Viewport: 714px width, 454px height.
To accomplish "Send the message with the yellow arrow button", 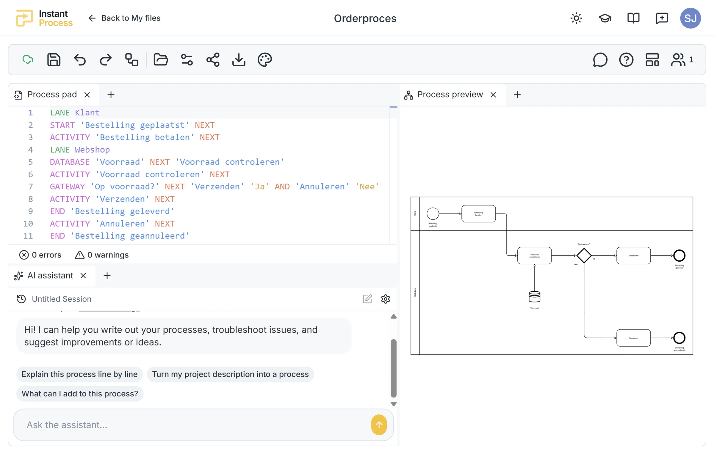I will 379,425.
